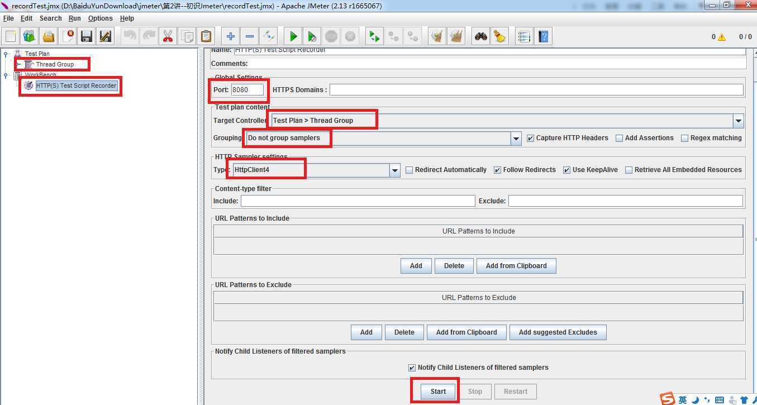The width and height of the screenshot is (757, 405).
Task: Click the Save As toolbar icon
Action: [x=106, y=36]
